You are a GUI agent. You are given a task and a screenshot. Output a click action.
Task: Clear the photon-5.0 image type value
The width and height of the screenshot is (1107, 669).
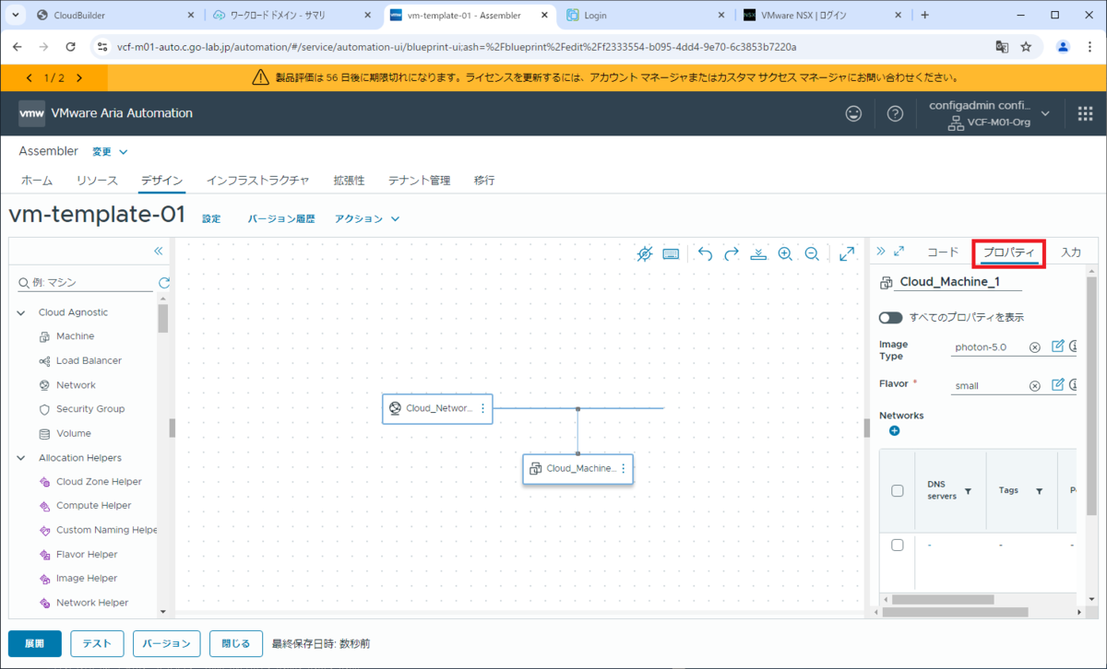pyautogui.click(x=1035, y=347)
